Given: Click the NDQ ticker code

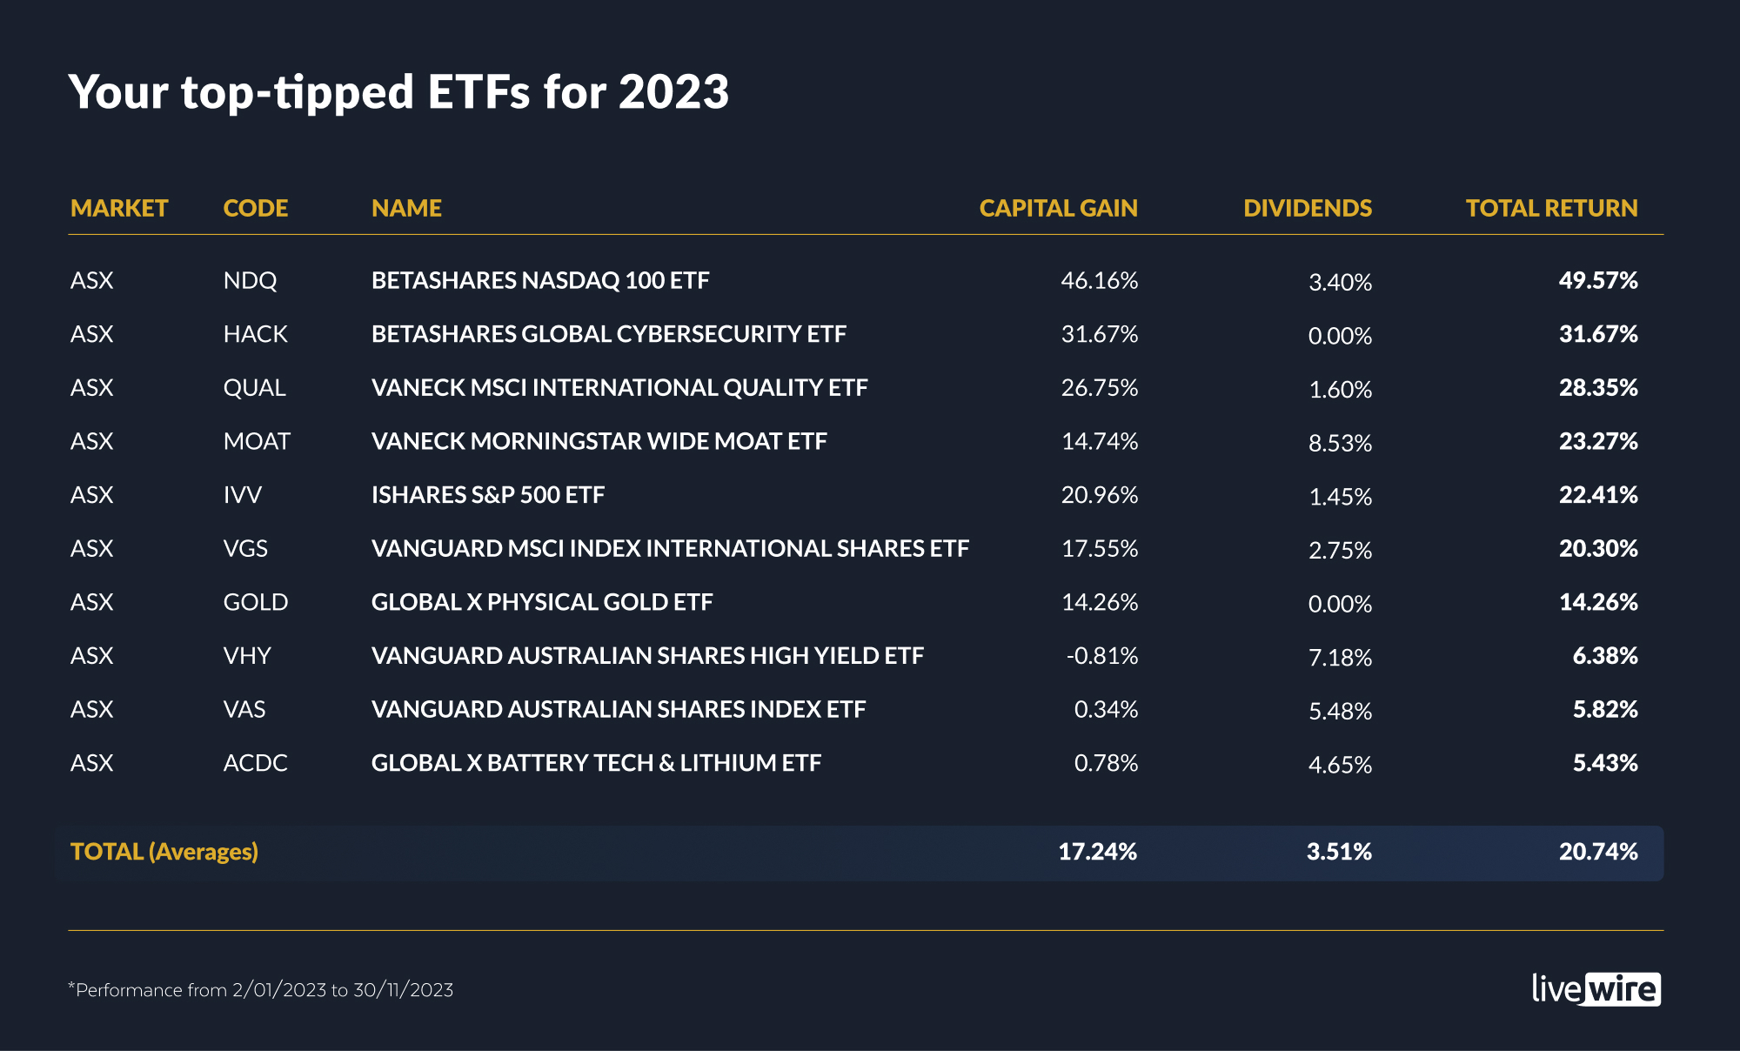Looking at the screenshot, I should [250, 280].
